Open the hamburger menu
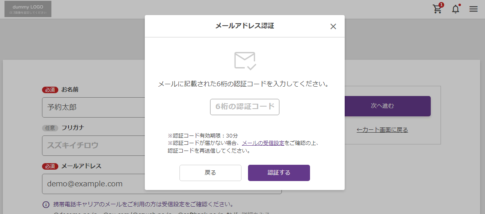The height and width of the screenshot is (214, 485). [473, 9]
